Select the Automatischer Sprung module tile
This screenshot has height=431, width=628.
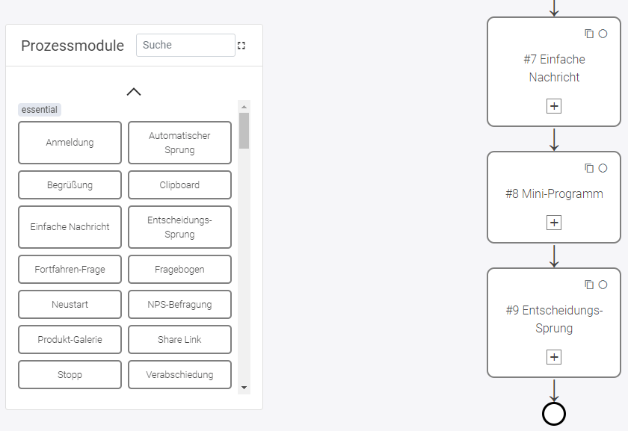[x=179, y=142]
